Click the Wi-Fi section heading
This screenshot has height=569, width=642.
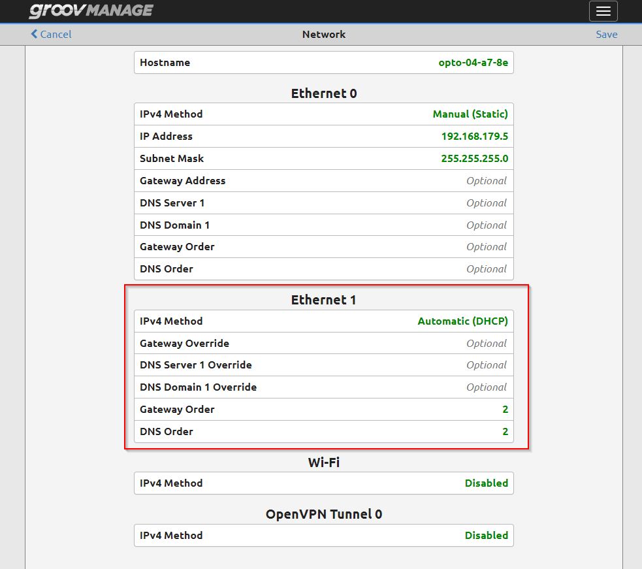tap(324, 463)
